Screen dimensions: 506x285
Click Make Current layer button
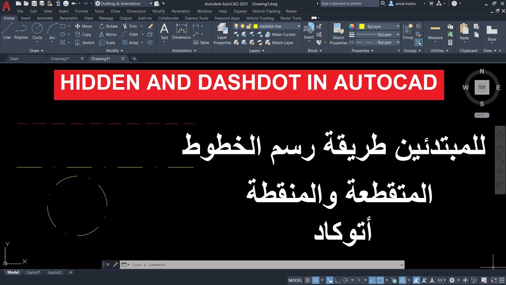tap(280, 34)
